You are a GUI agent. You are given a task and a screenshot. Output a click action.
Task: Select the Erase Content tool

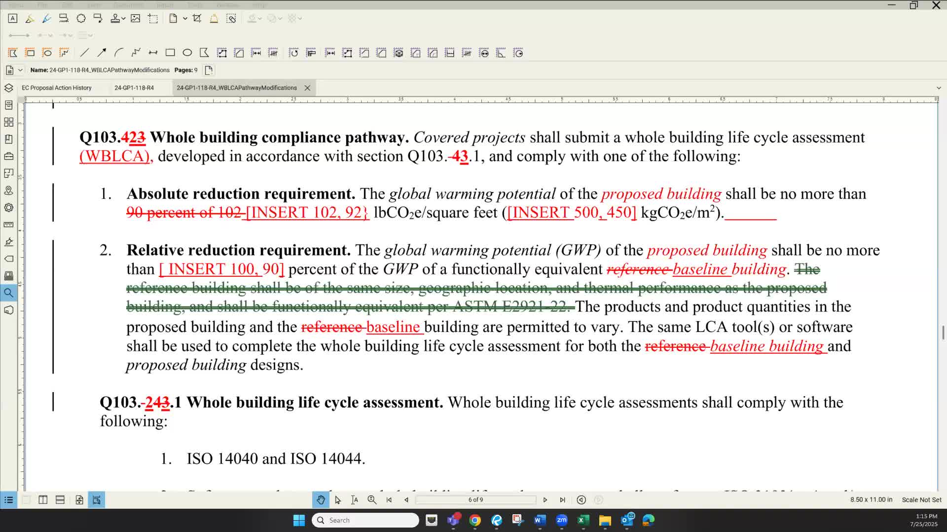click(231, 18)
